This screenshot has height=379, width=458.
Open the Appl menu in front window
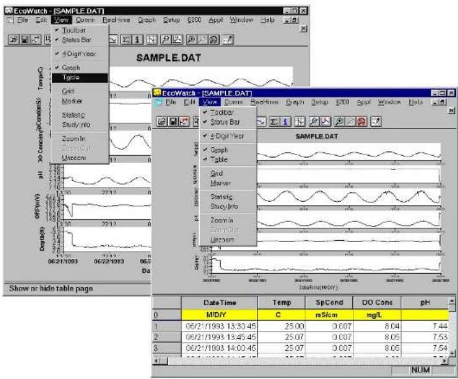pyautogui.click(x=364, y=102)
